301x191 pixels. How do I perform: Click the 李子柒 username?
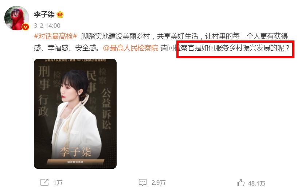[x=44, y=14]
